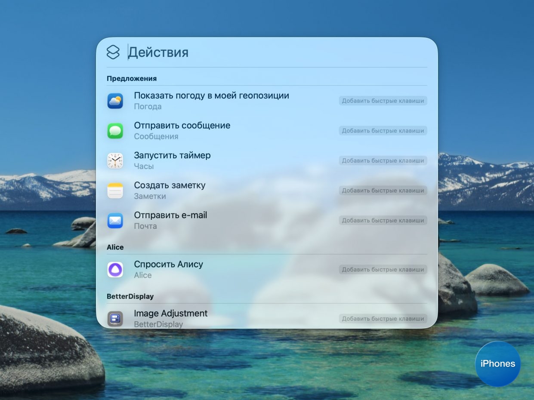The width and height of the screenshot is (534, 400).
Task: Add shortcut keys for Image Adjustment action
Action: click(383, 319)
